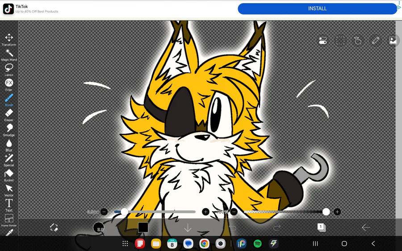
Task: Open the app drawer grid
Action: pyautogui.click(x=125, y=243)
